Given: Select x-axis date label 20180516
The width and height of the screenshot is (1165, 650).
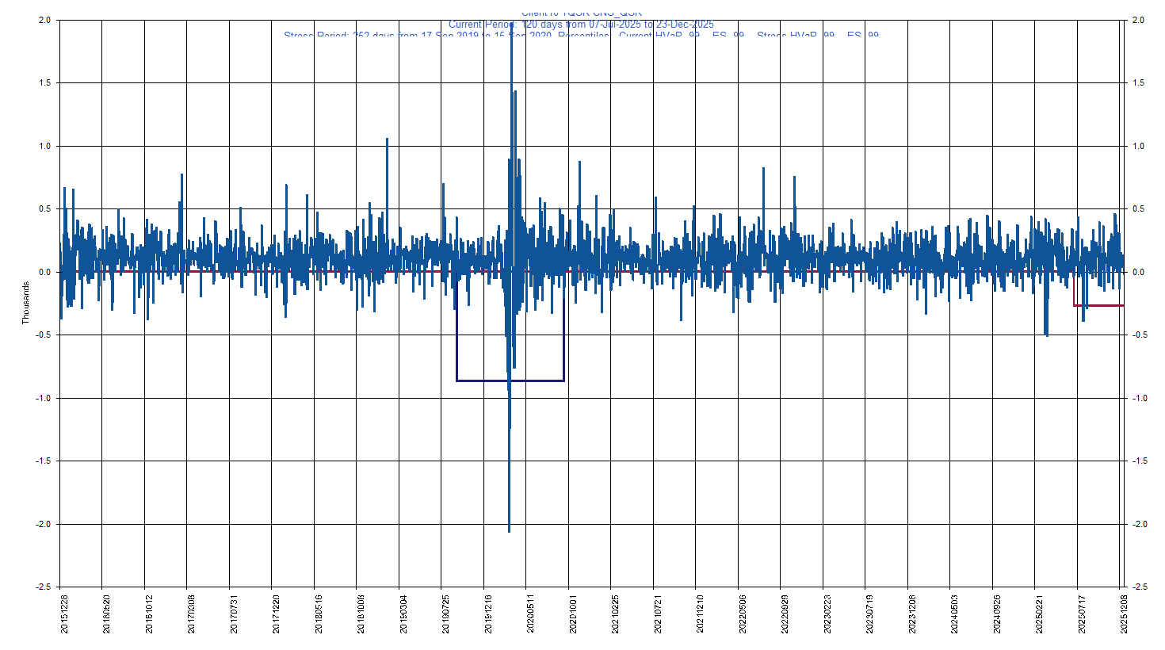Looking at the screenshot, I should coord(319,614).
